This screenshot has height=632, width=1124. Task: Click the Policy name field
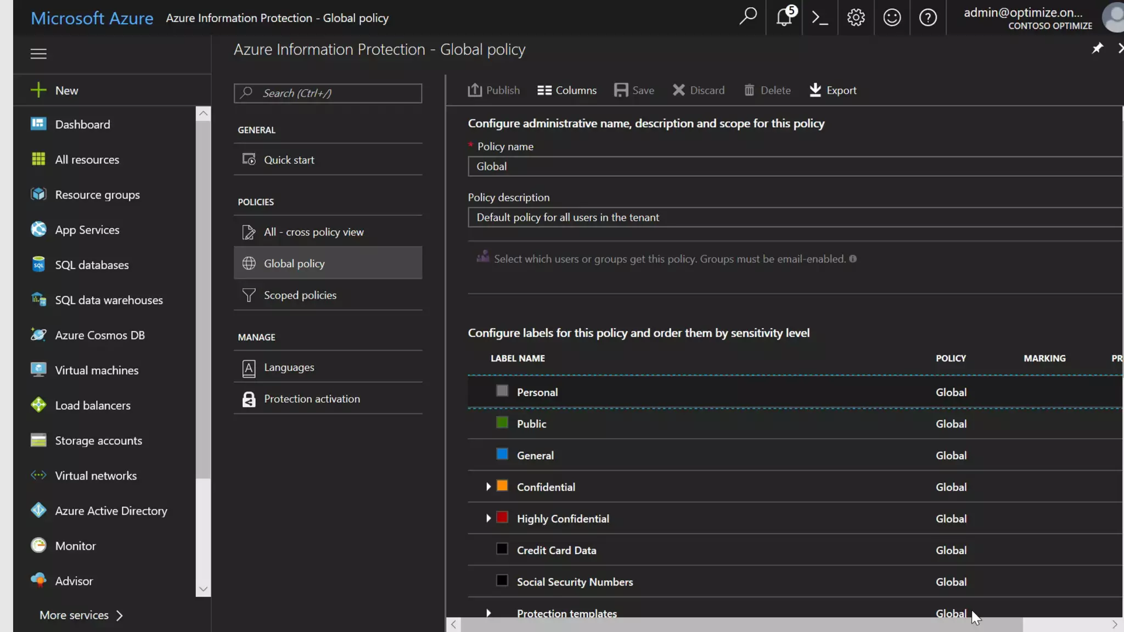click(x=795, y=166)
